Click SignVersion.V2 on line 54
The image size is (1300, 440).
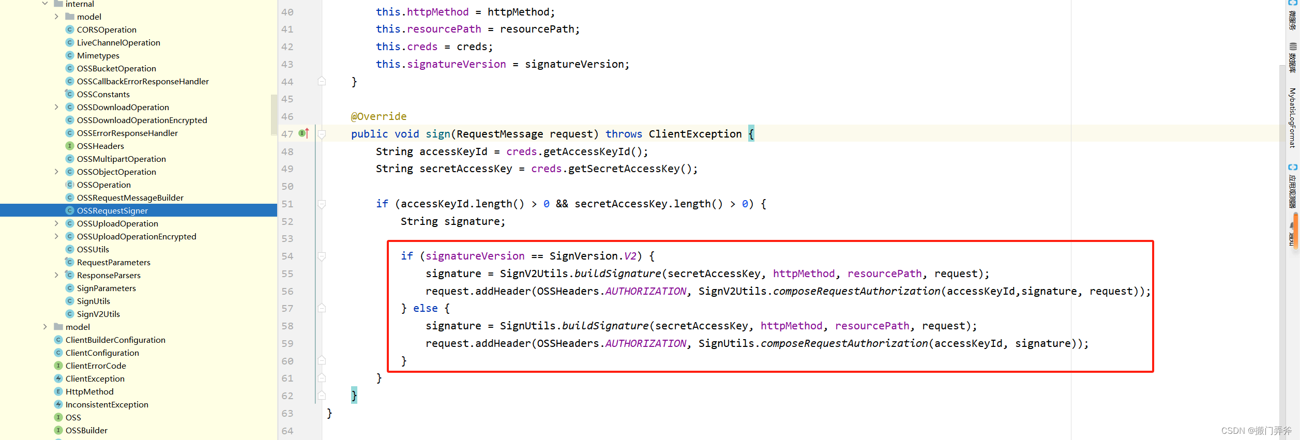pos(593,256)
